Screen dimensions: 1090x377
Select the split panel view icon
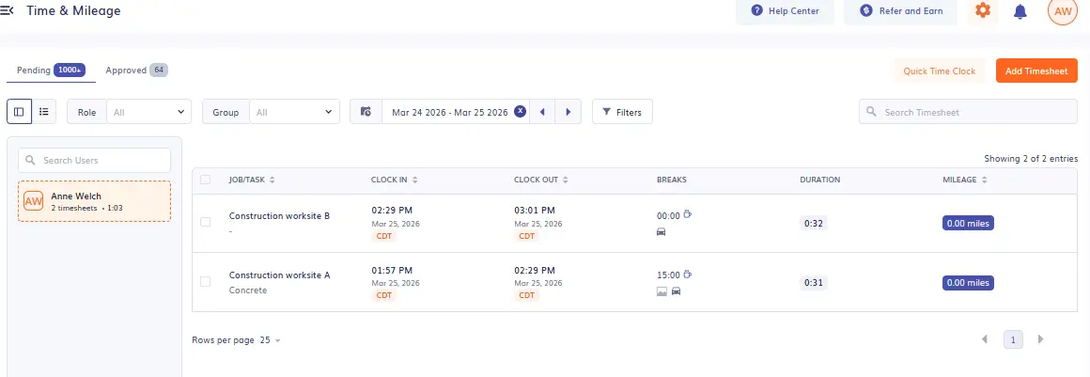click(20, 111)
